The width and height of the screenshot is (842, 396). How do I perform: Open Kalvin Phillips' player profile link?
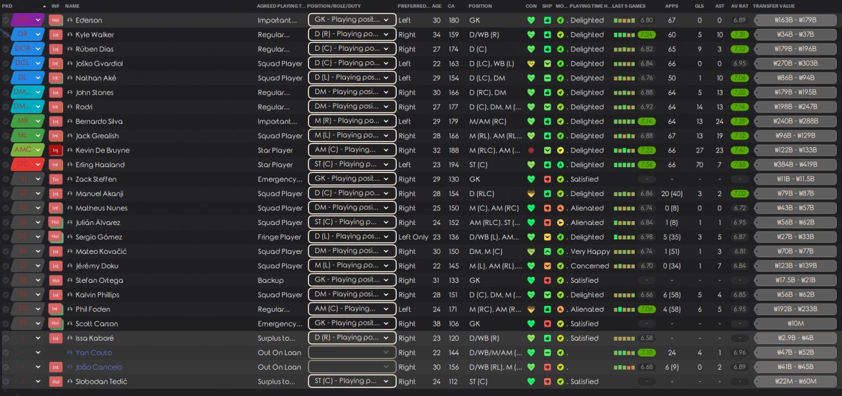tap(98, 295)
